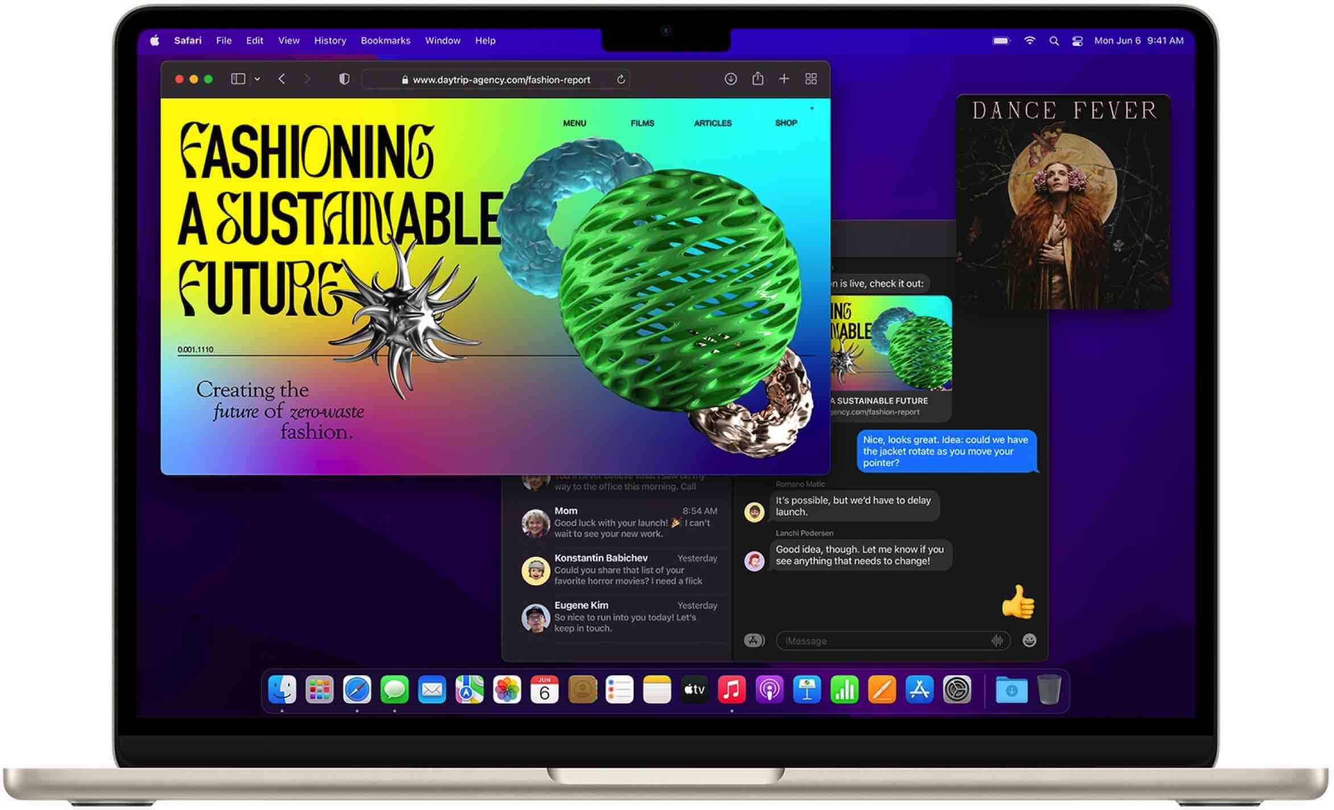Viewport: 1334px width, 810px height.
Task: Open the File menu
Action: tap(224, 40)
